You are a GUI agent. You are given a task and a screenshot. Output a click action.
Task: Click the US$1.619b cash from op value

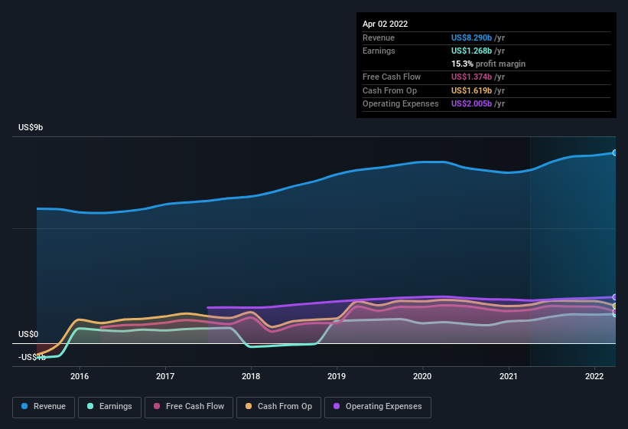click(471, 90)
